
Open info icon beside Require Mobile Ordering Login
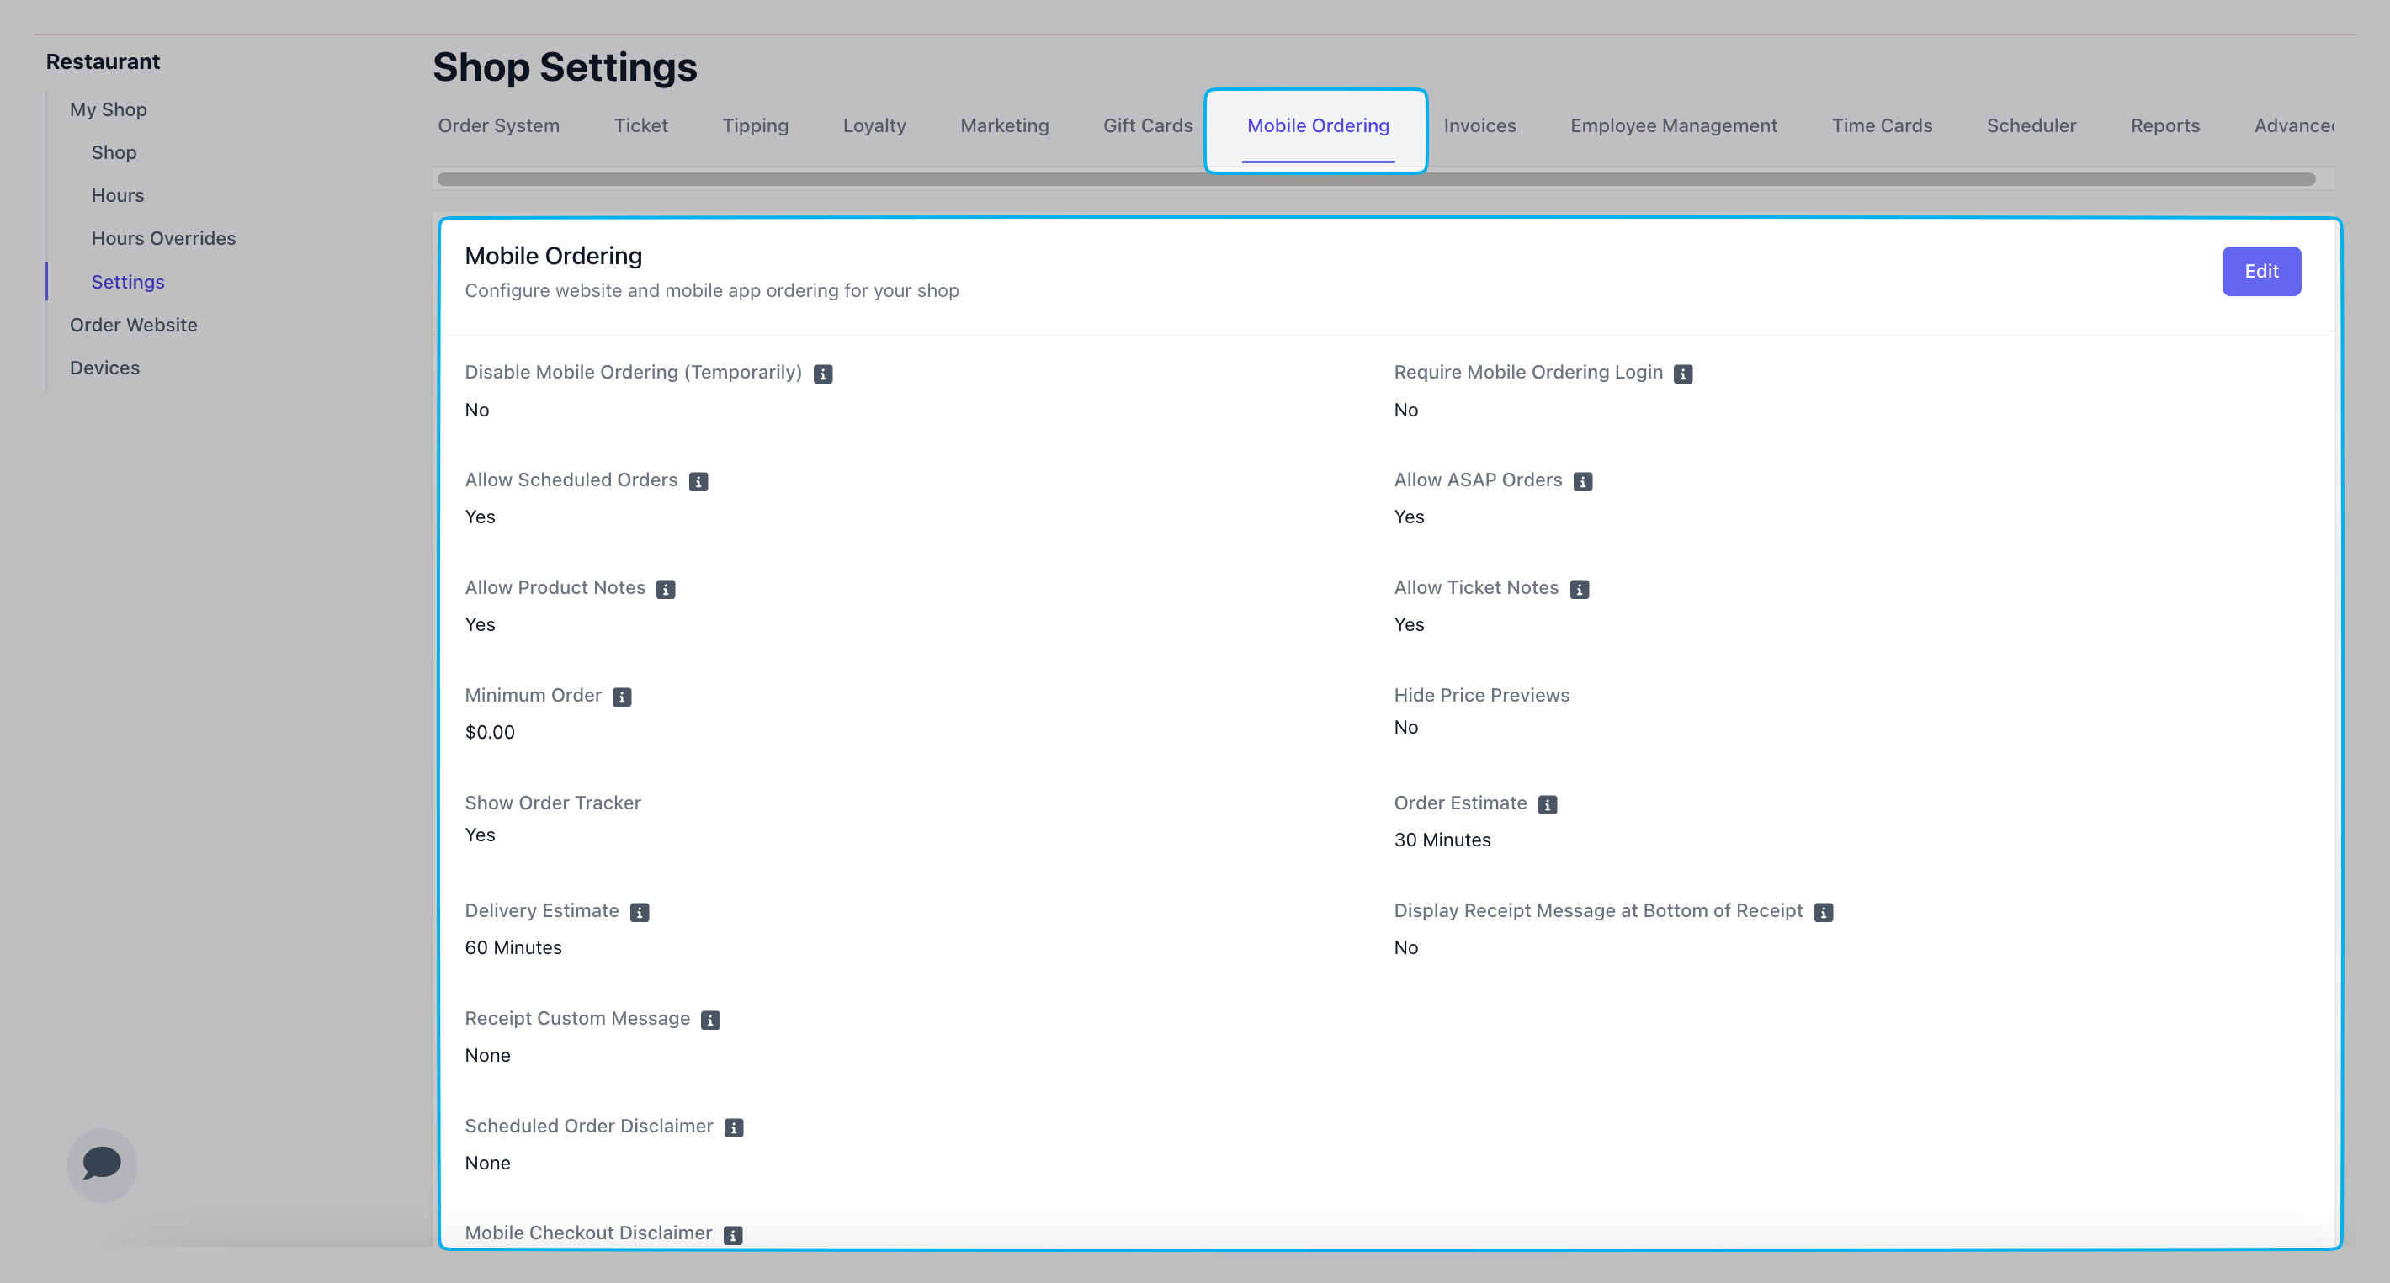[x=1682, y=374]
